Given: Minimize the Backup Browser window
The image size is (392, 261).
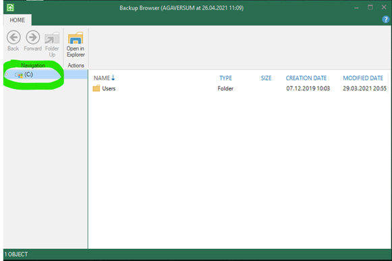Looking at the screenshot, I should pos(356,7).
